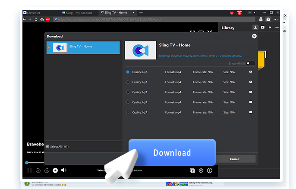This screenshot has width=296, height=189.
Task: Open the Library recording eye icon
Action: pyautogui.click(x=270, y=28)
